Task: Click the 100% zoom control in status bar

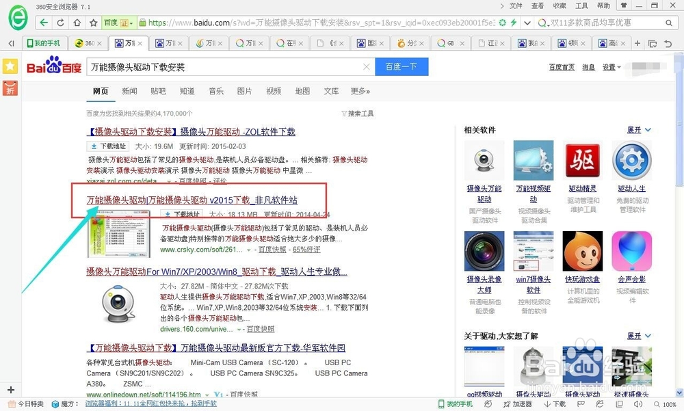Action: tap(665, 404)
